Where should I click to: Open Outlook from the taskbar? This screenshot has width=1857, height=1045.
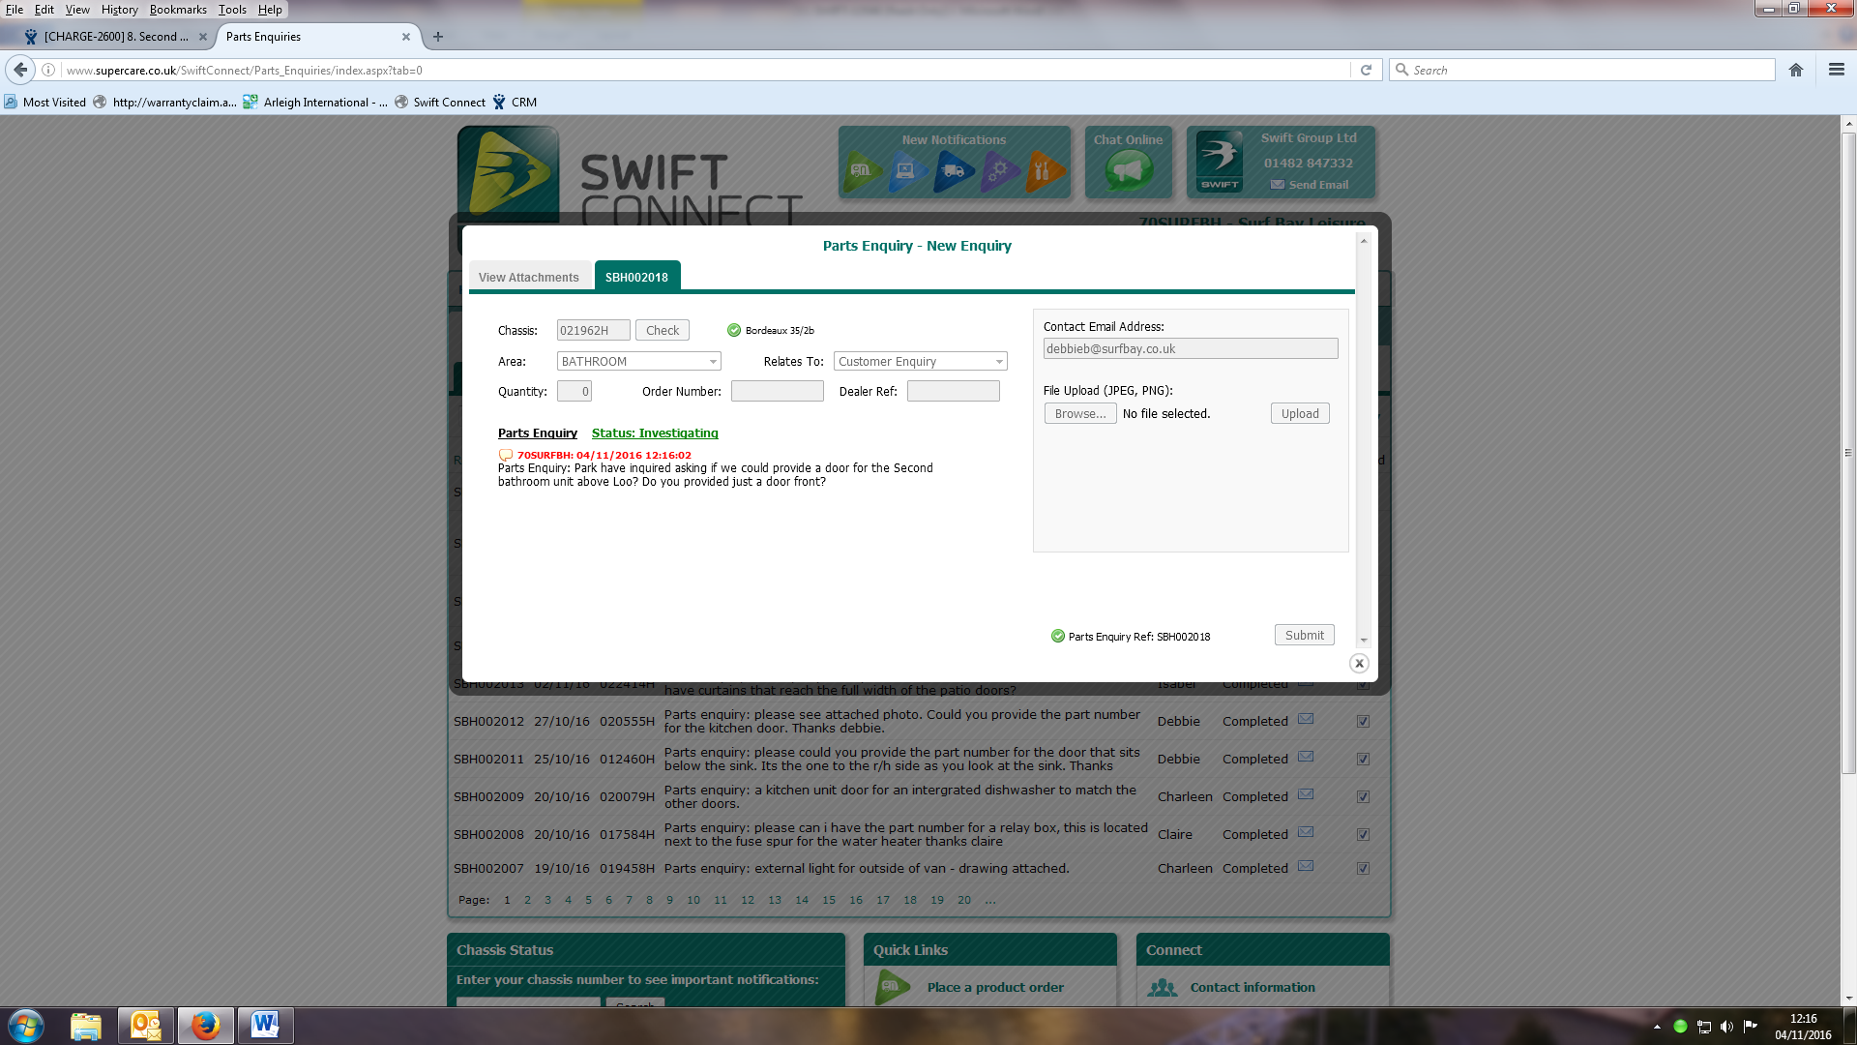click(x=146, y=1025)
